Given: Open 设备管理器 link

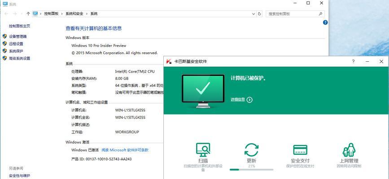Looking at the screenshot, I should coord(17,36).
